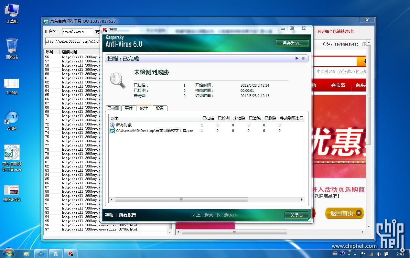The height and width of the screenshot is (258, 410).
Task: Click the play scan button
Action: (x=297, y=58)
